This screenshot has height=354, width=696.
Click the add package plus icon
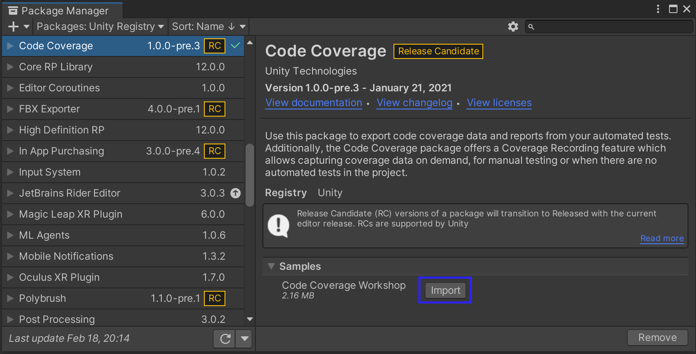click(13, 27)
